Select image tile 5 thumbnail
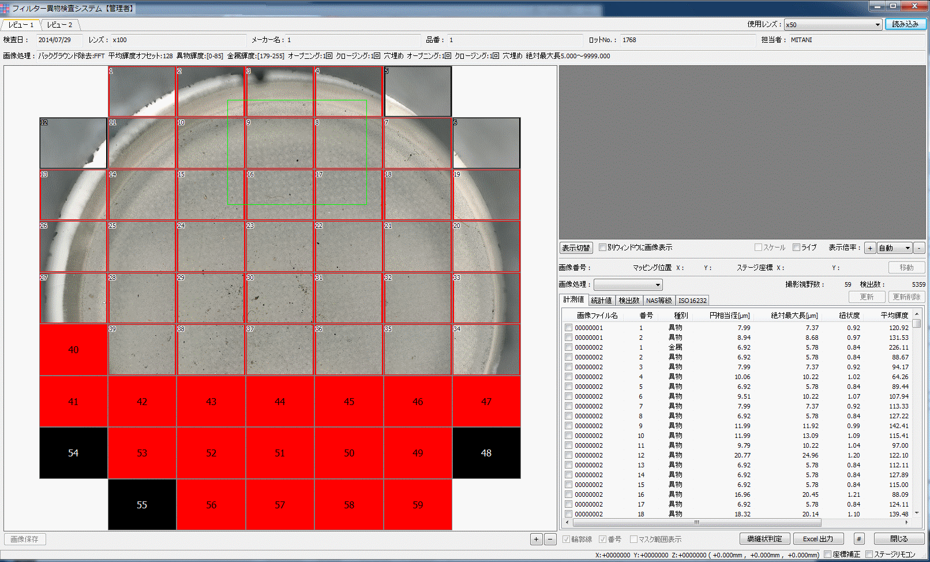Viewport: 930px width, 562px height. [x=418, y=91]
